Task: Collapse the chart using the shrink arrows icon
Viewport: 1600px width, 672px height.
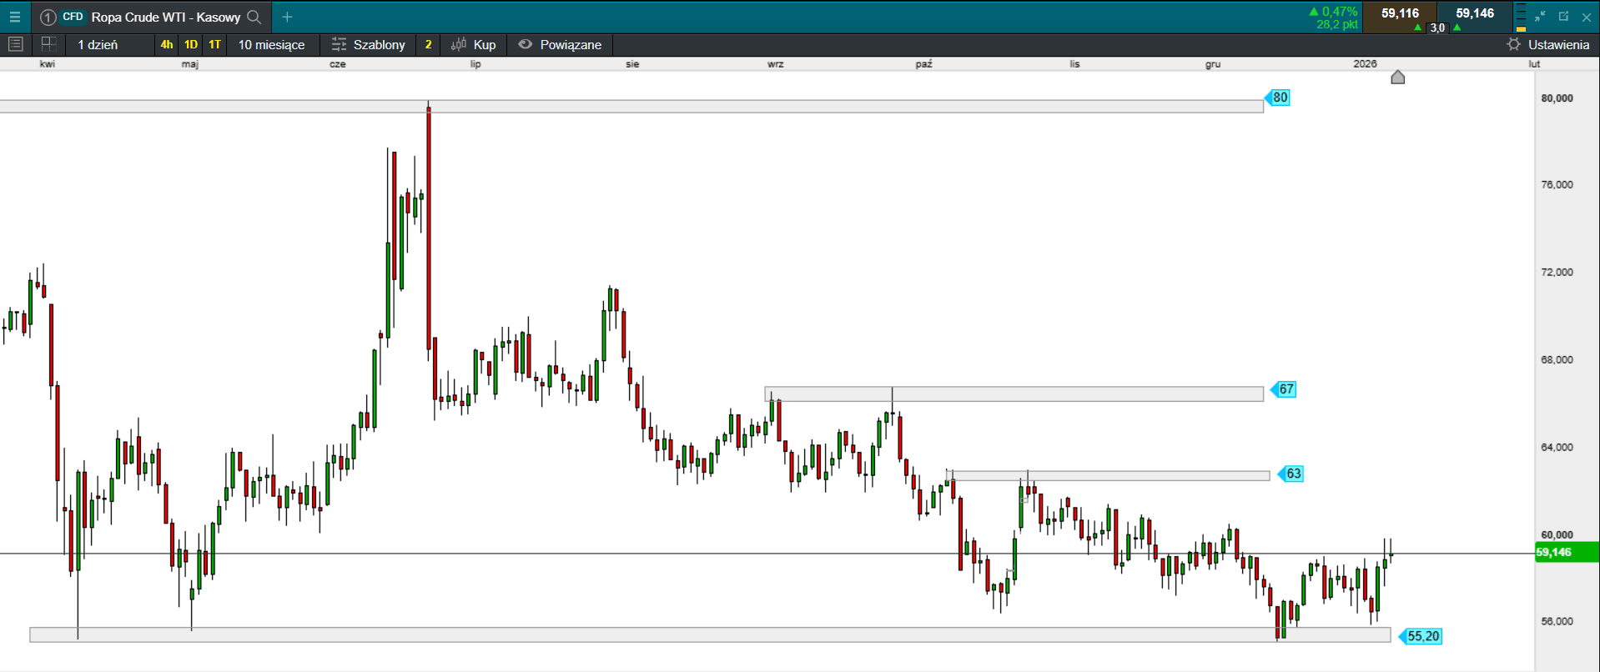Action: 1540,17
